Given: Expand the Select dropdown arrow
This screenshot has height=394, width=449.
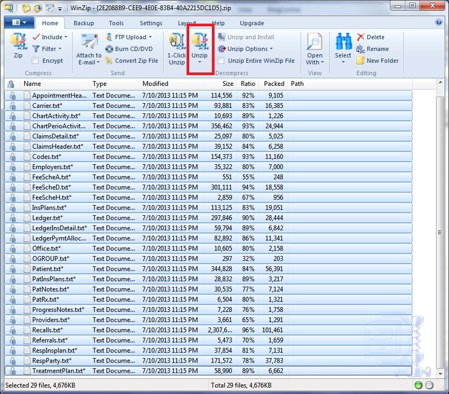Looking at the screenshot, I should tap(343, 62).
